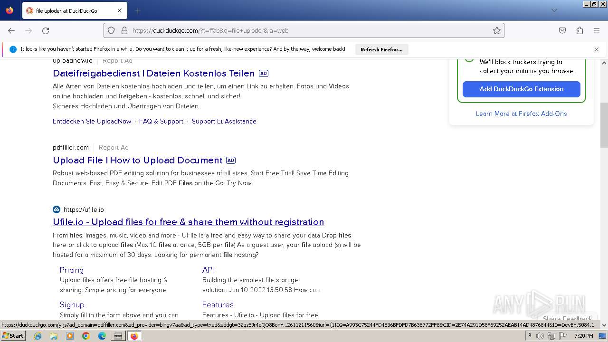
Task: Open the media player taskbar icon
Action: point(70,336)
